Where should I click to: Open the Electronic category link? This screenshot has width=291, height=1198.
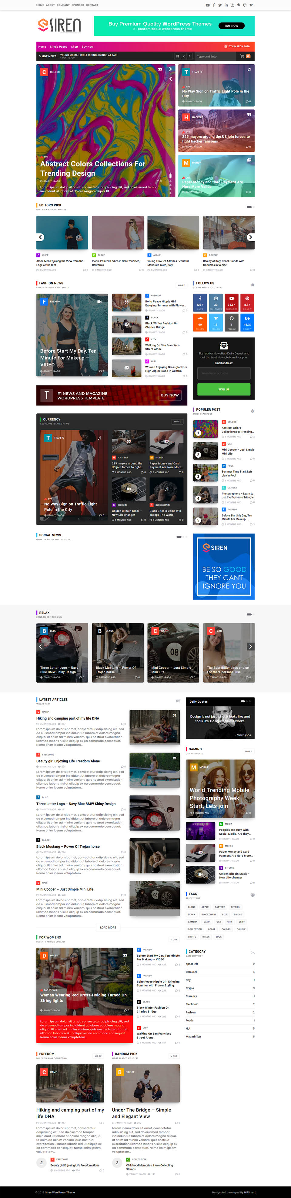pos(192,1004)
